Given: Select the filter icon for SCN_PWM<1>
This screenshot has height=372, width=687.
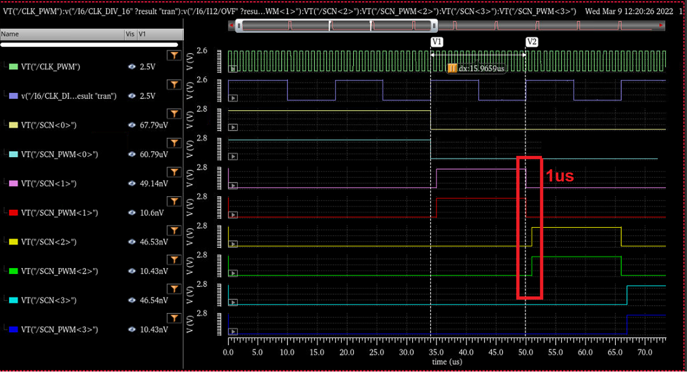Looking at the screenshot, I should click(174, 201).
